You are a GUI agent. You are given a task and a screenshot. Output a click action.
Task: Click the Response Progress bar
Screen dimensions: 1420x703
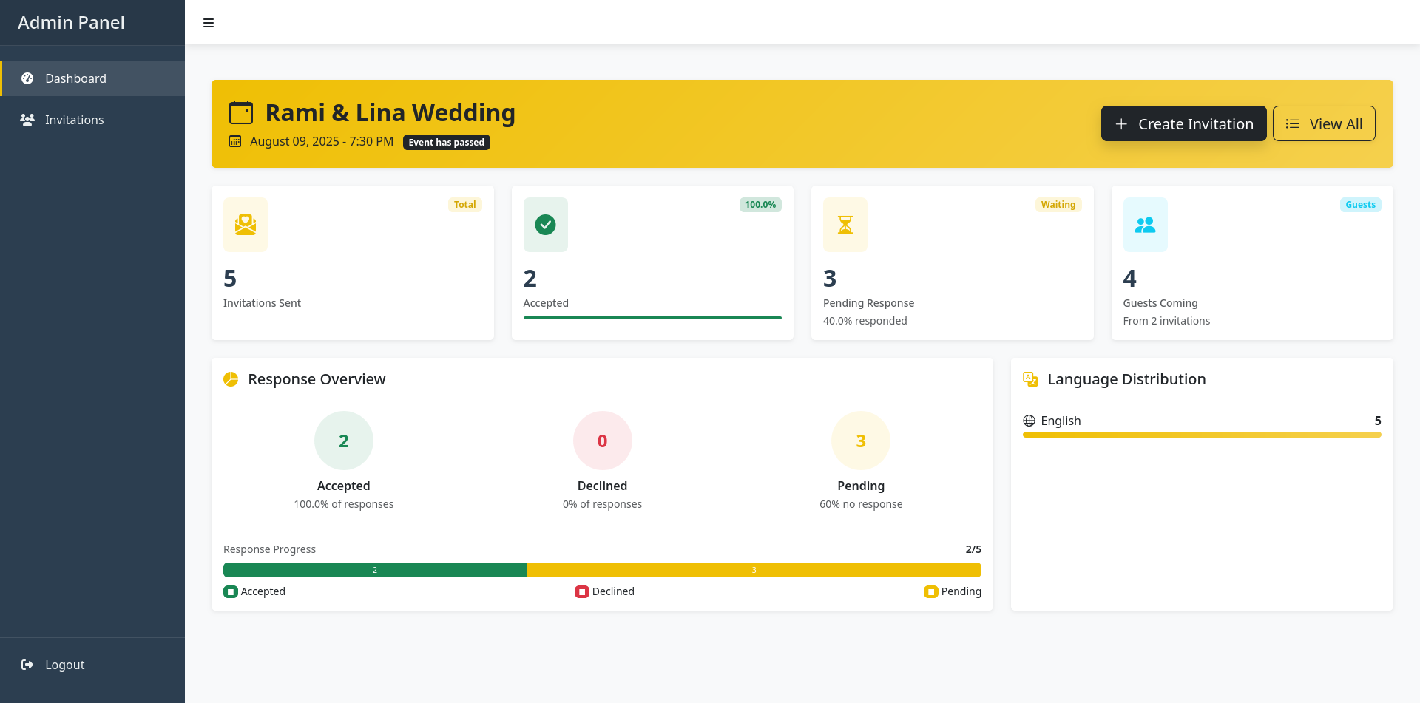click(x=602, y=570)
